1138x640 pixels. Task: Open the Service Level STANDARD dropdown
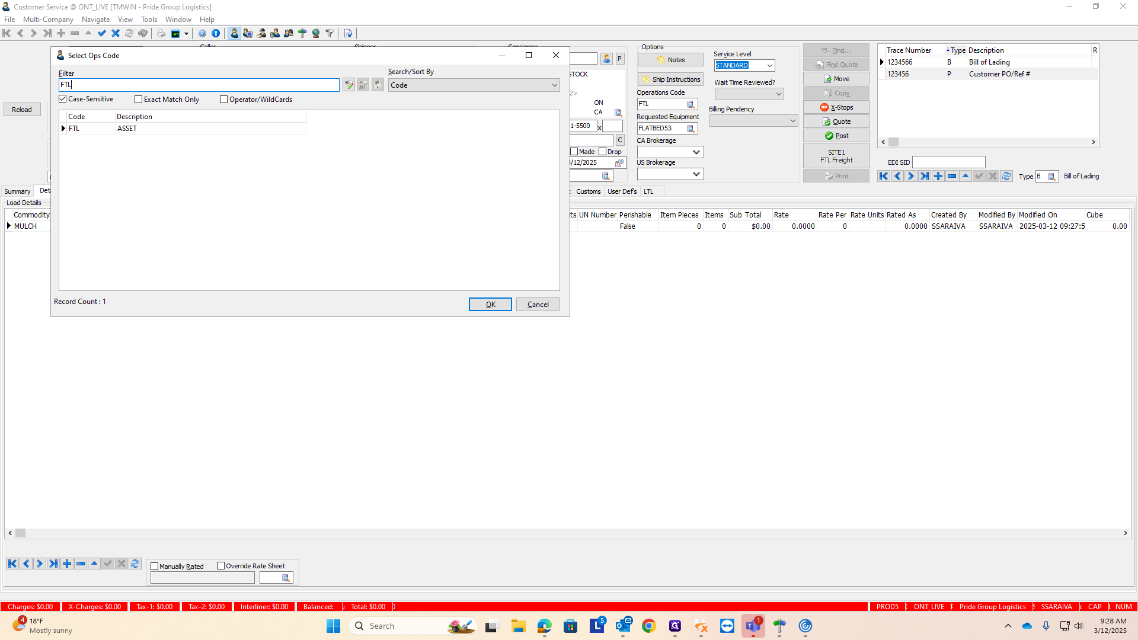click(x=769, y=66)
